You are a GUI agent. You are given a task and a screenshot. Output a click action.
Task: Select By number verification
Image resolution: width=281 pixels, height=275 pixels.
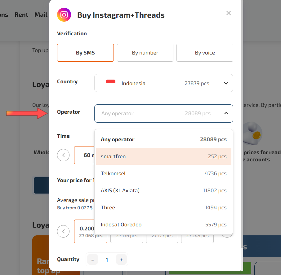click(x=145, y=53)
